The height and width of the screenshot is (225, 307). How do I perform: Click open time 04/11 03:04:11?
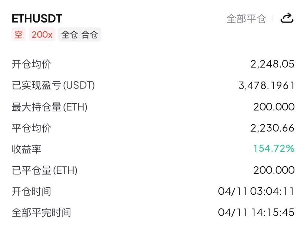[256, 191]
